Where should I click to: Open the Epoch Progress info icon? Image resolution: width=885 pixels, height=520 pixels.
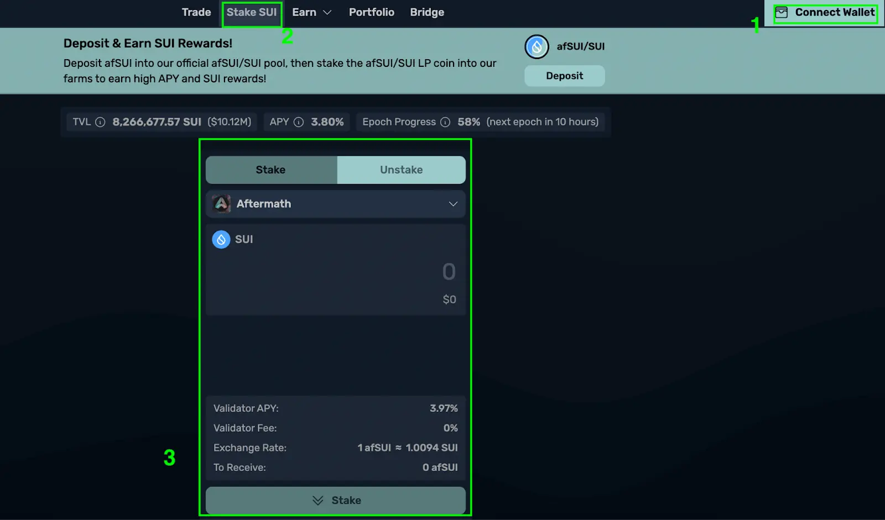(x=445, y=122)
